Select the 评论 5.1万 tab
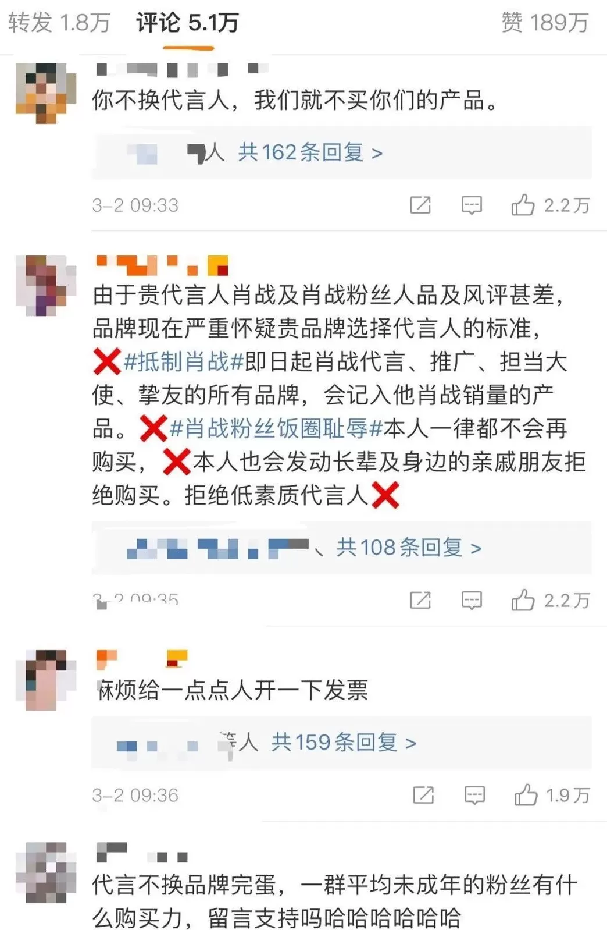Screen dimensions: 607x930 (188, 23)
